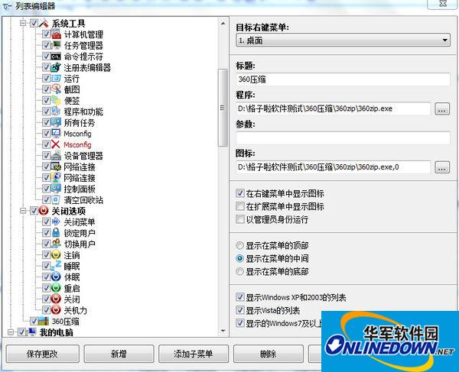Collapse the 我的电脑 tree node
The width and height of the screenshot is (459, 372).
(11, 332)
